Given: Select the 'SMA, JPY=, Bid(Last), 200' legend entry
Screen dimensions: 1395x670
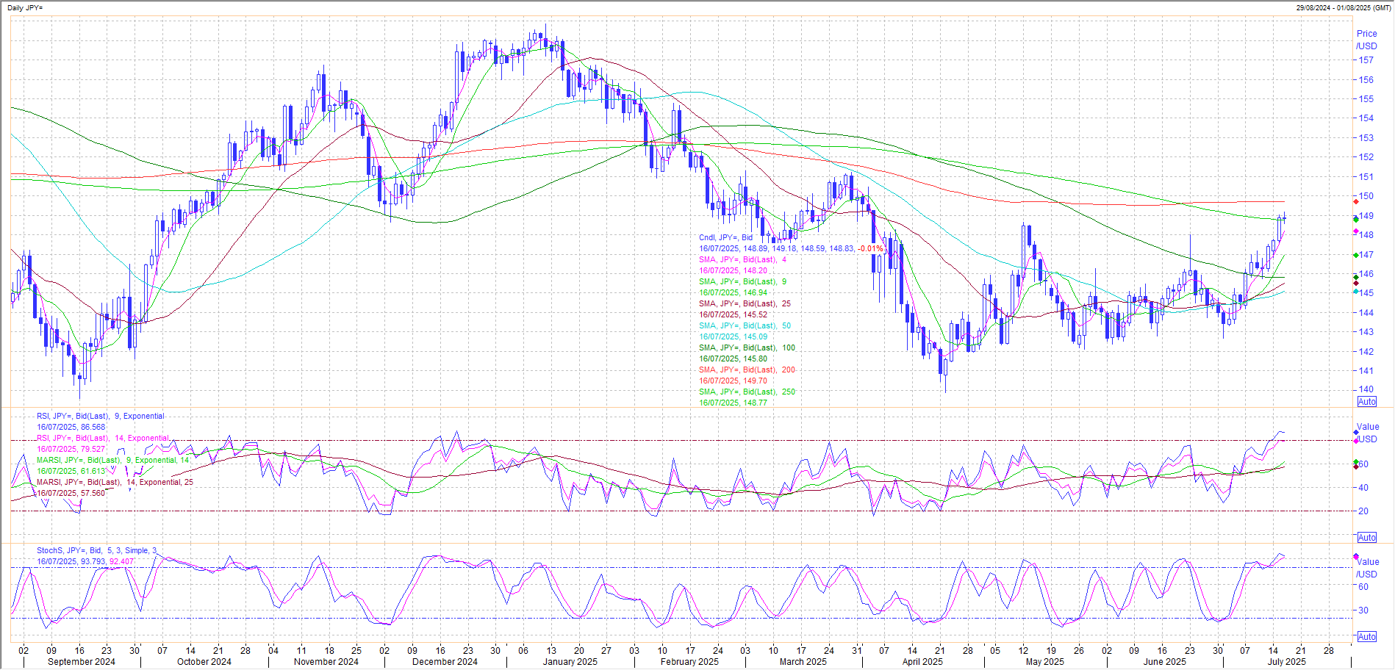Looking at the screenshot, I should (747, 370).
